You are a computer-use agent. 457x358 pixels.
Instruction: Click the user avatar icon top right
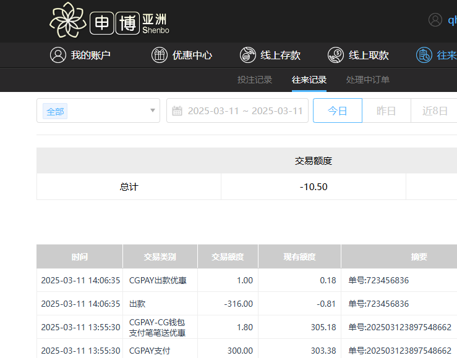click(435, 20)
